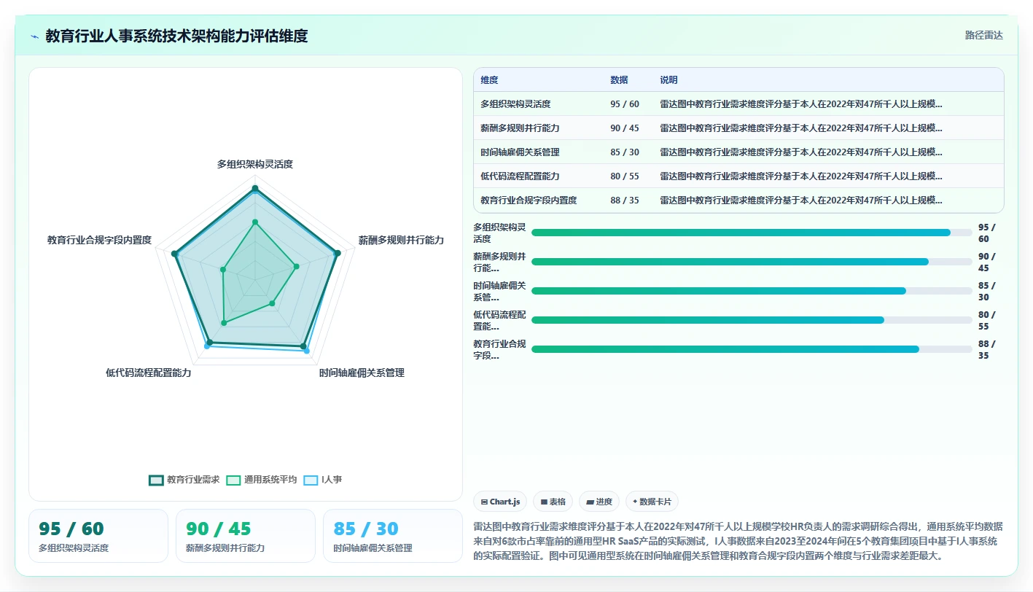The height and width of the screenshot is (592, 1033).
Task: Select the 多组织架构灵活度 table row
Action: pyautogui.click(x=738, y=104)
